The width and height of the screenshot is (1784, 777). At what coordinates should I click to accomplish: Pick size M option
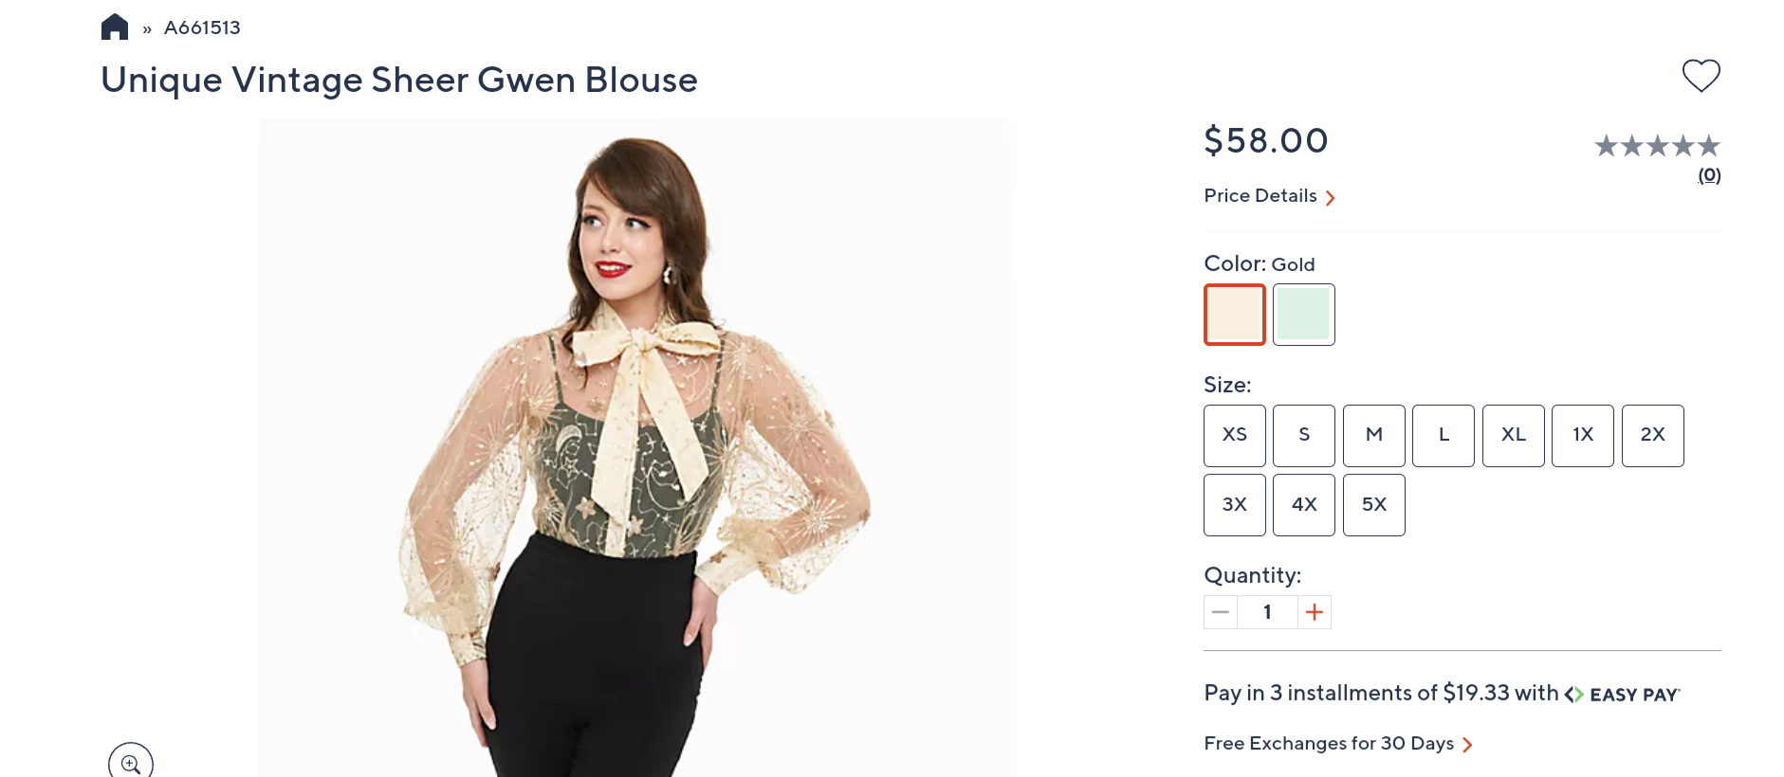tap(1374, 436)
